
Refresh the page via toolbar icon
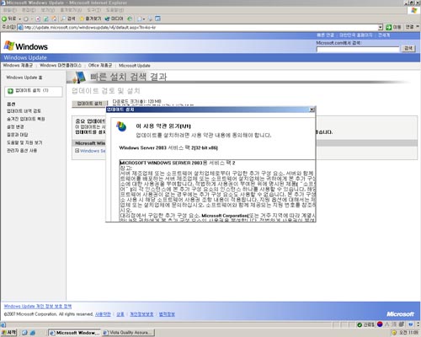[x=46, y=19]
